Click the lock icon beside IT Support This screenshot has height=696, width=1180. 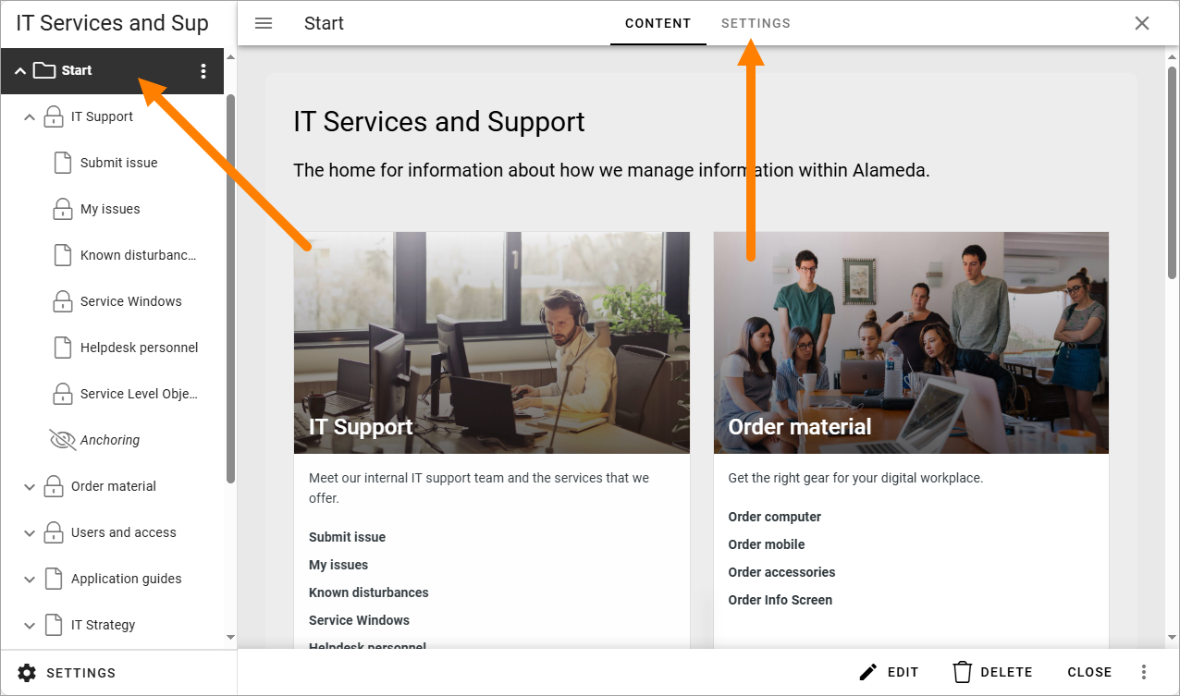tap(54, 116)
